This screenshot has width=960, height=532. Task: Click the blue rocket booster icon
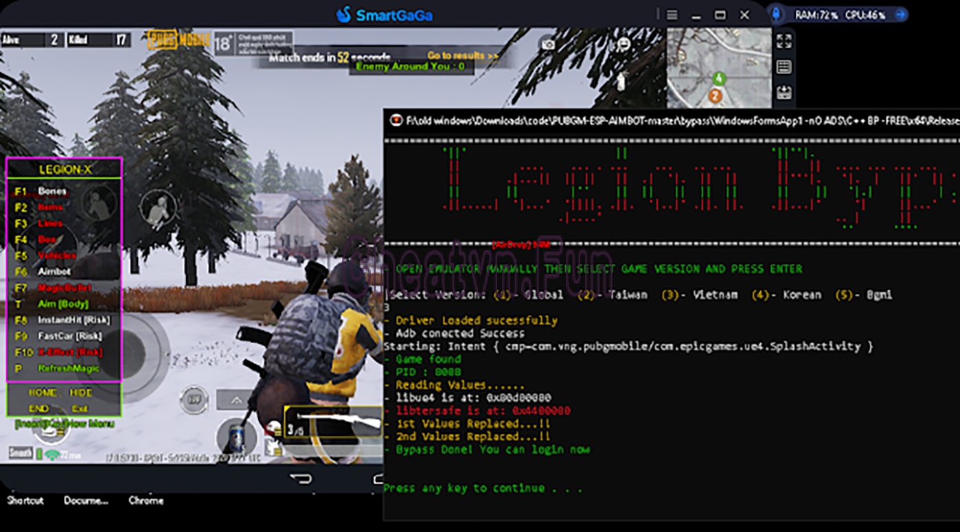(776, 14)
